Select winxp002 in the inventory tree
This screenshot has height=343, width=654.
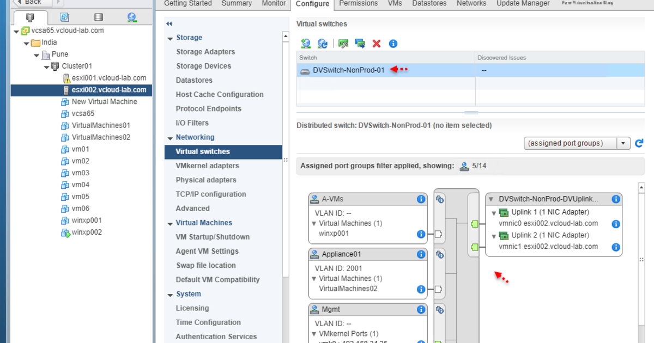(86, 232)
